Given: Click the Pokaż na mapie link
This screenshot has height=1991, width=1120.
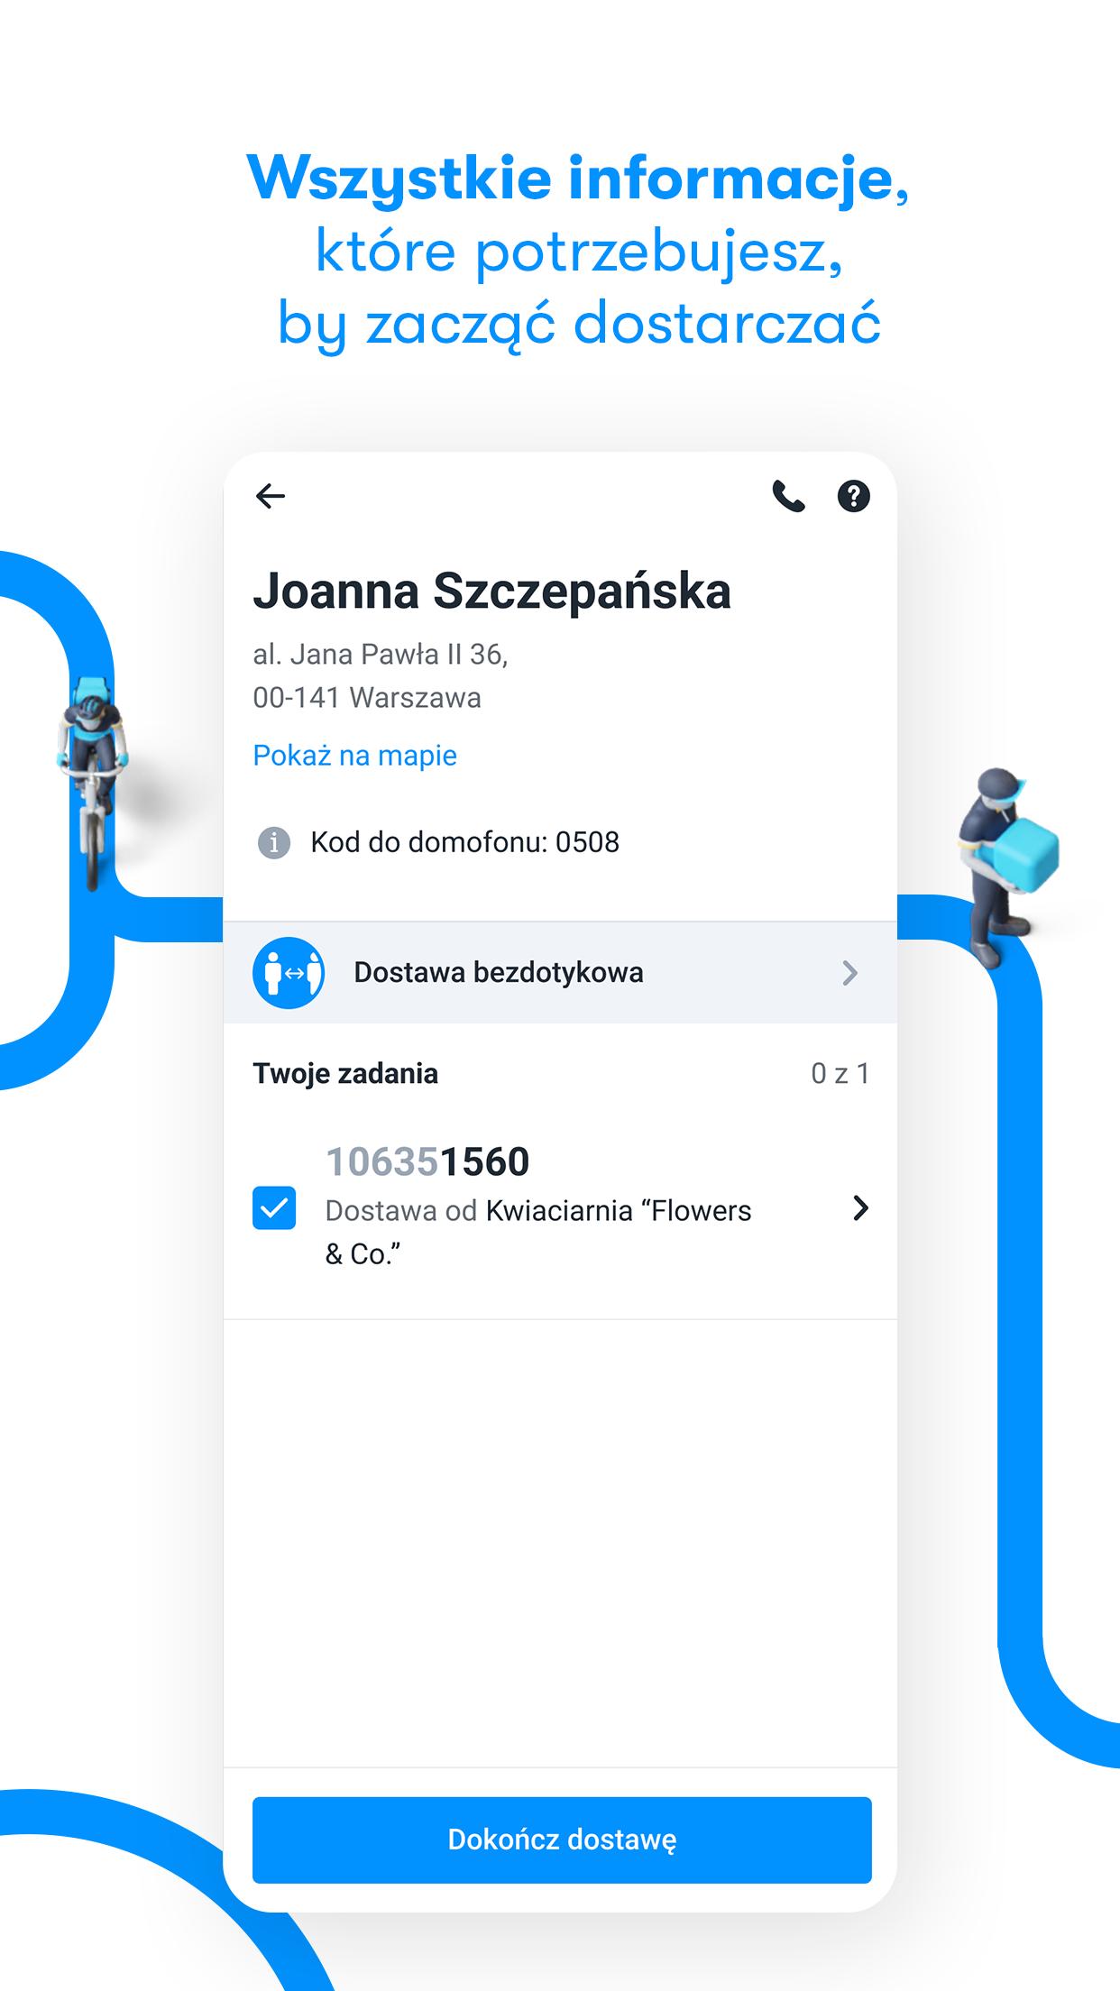Looking at the screenshot, I should [x=354, y=755].
